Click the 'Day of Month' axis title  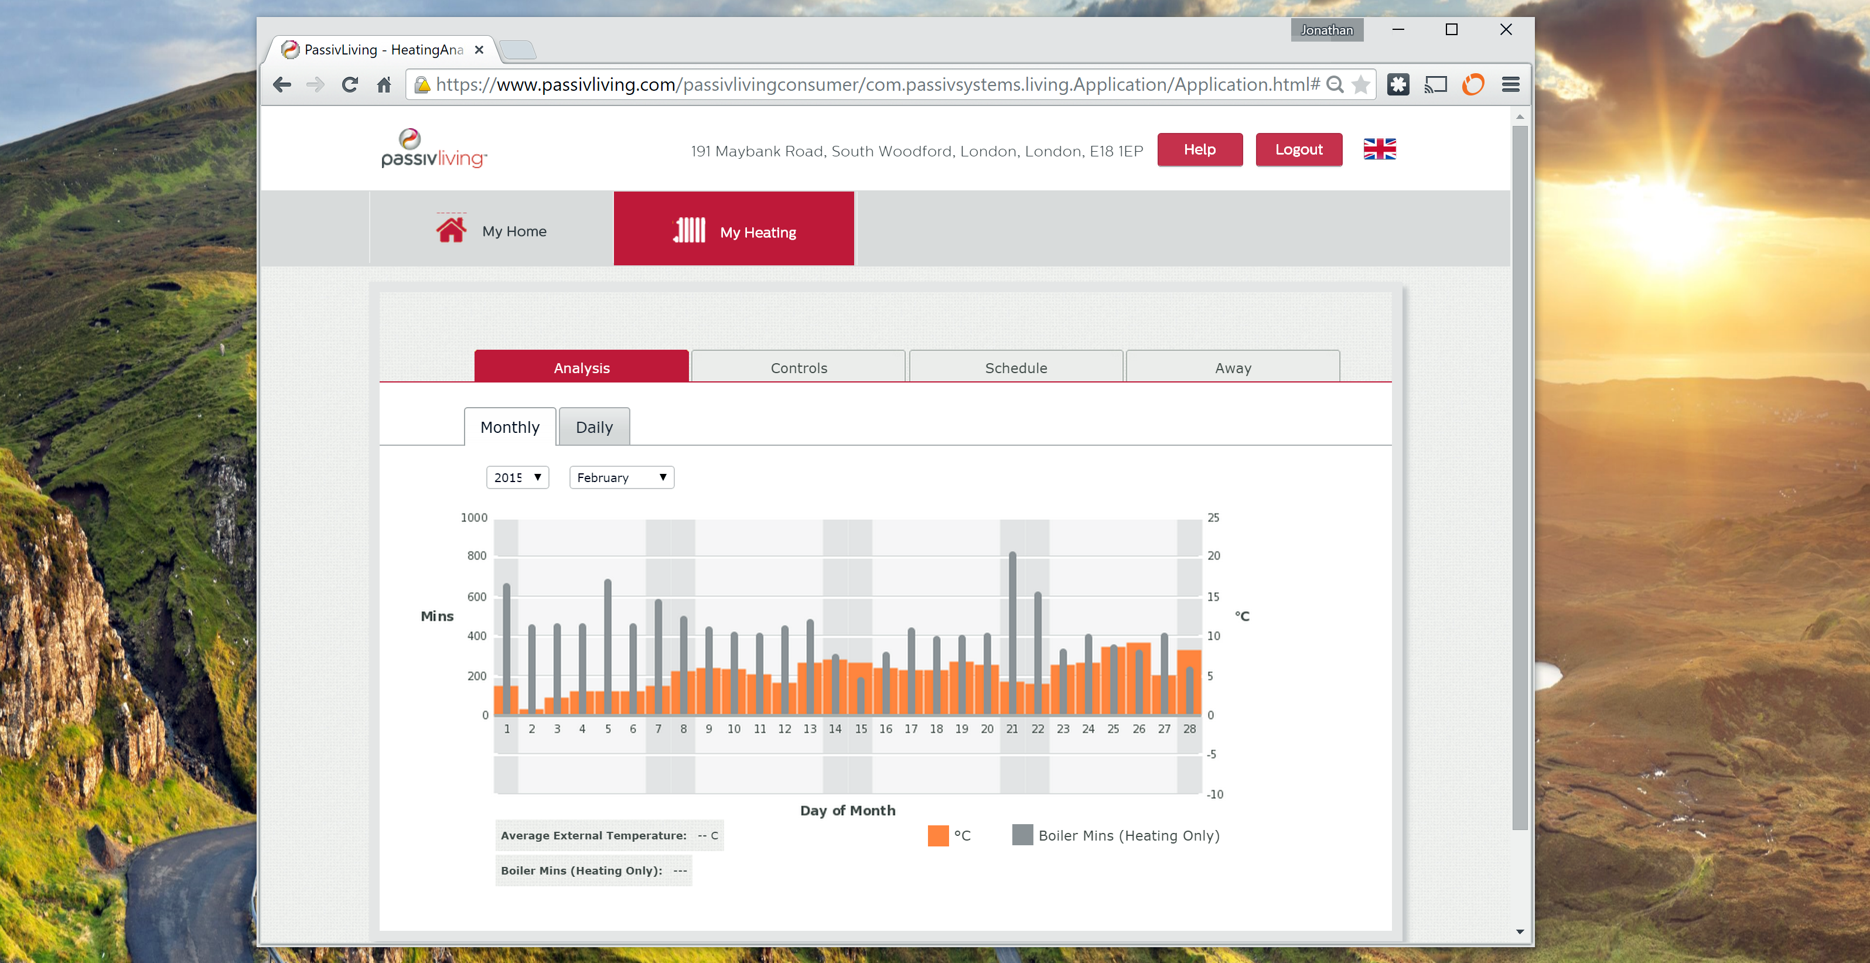tap(847, 811)
